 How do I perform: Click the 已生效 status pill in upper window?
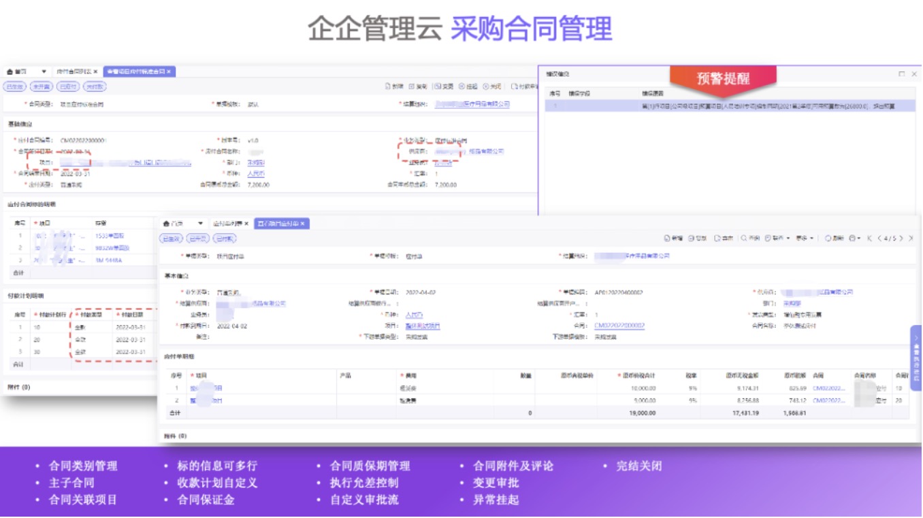point(14,86)
